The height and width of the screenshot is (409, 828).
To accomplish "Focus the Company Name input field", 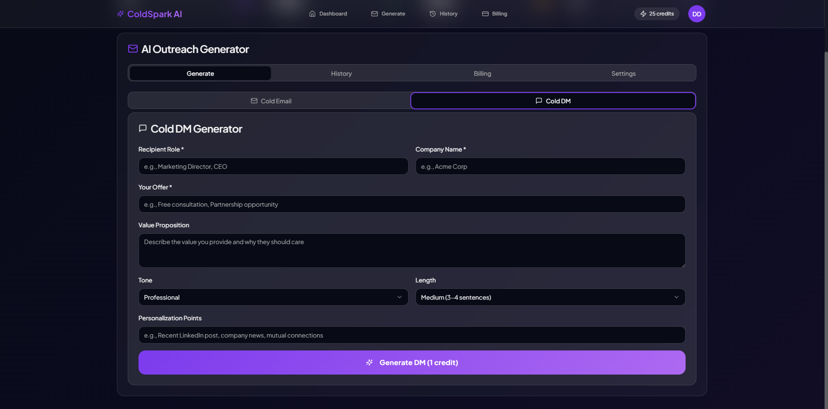I will click(x=550, y=166).
